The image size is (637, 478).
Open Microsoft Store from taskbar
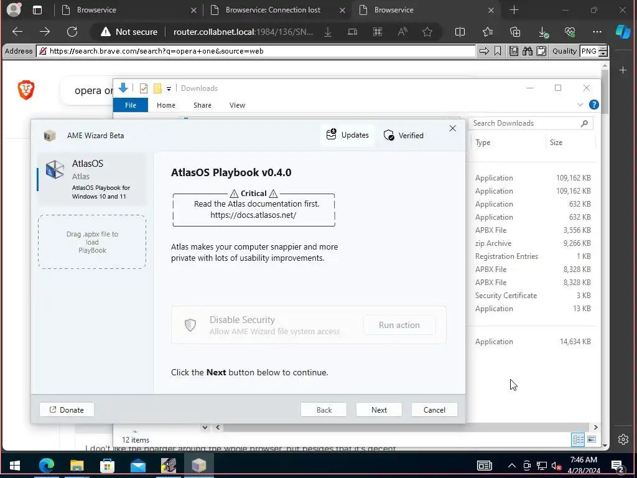click(x=107, y=466)
